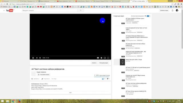Screen dimensions: 183x103
Task: Click the taskbar clock
Action: click(179, 101)
